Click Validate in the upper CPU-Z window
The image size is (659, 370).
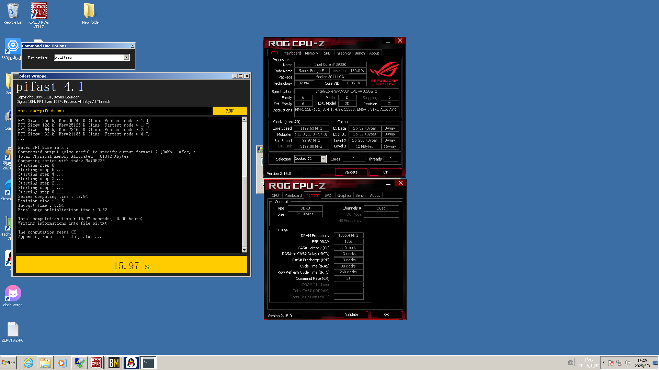[x=351, y=172]
